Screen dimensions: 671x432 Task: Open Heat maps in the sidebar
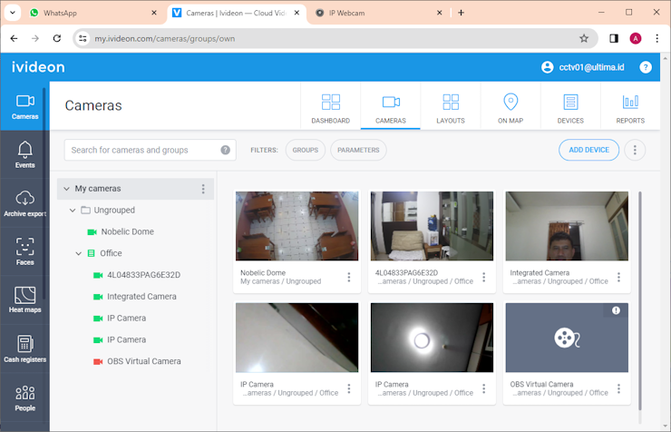(24, 299)
